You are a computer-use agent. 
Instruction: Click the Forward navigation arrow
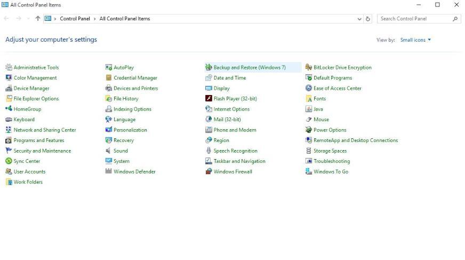18,18
